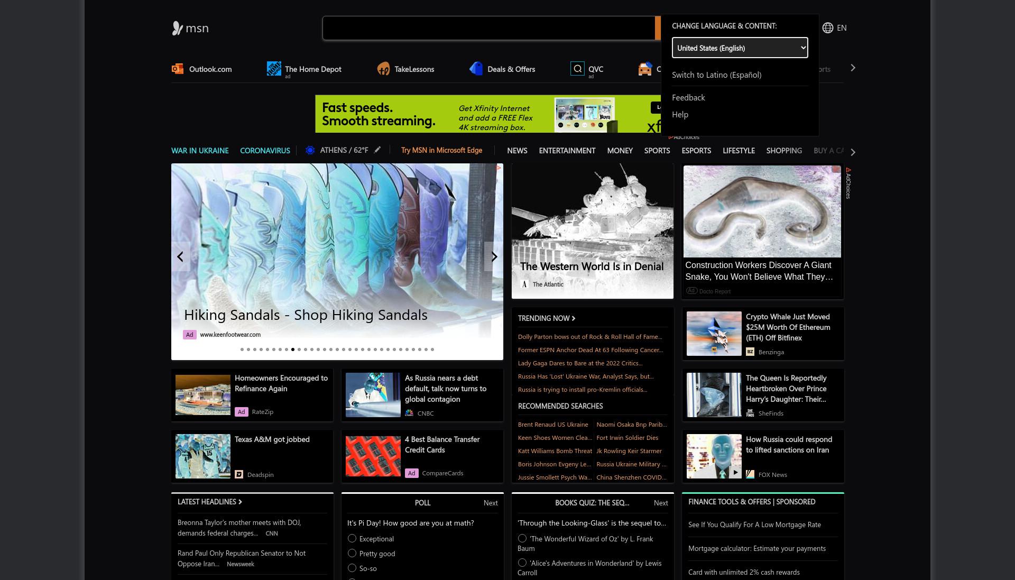Viewport: 1015px width, 580px height.
Task: Click Next in the POLL card
Action: [x=491, y=503]
